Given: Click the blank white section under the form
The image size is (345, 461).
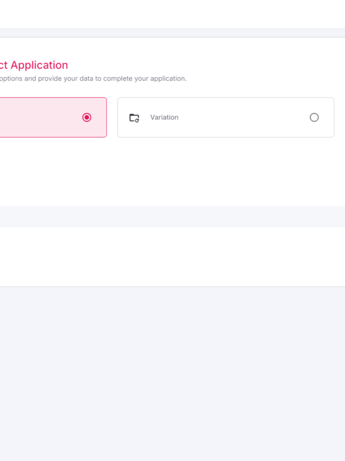Looking at the screenshot, I should point(172,256).
